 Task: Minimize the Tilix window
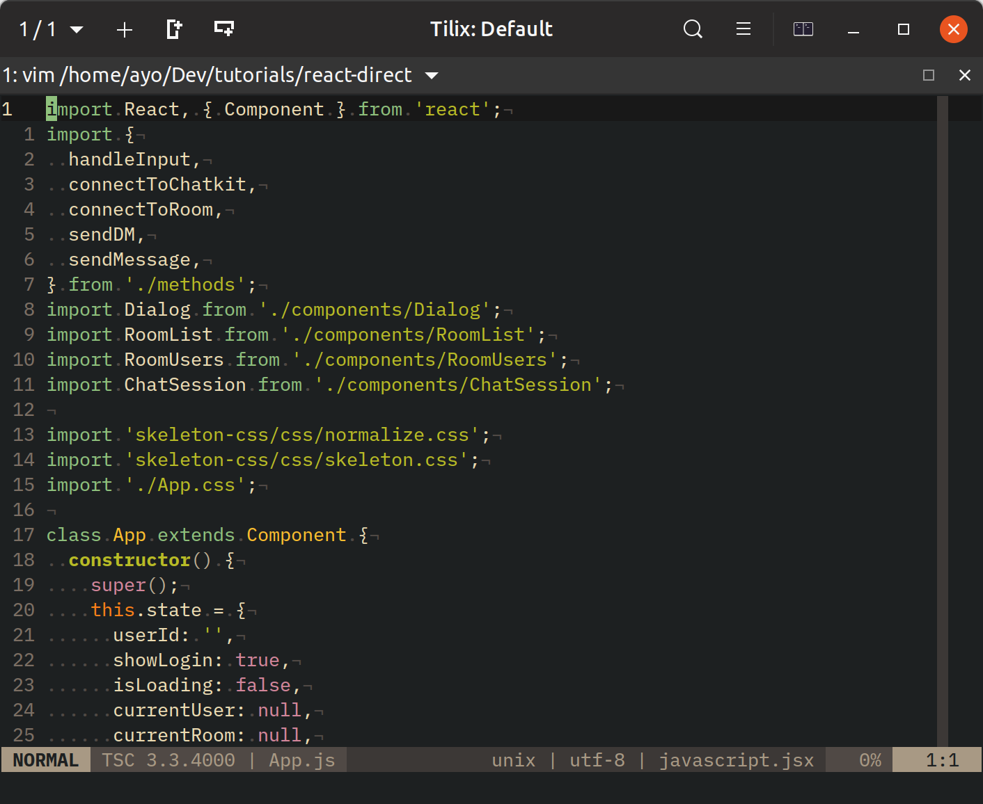pyautogui.click(x=853, y=29)
